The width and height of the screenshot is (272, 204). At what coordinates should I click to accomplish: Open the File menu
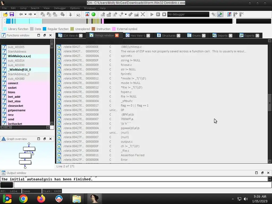click(4, 8)
